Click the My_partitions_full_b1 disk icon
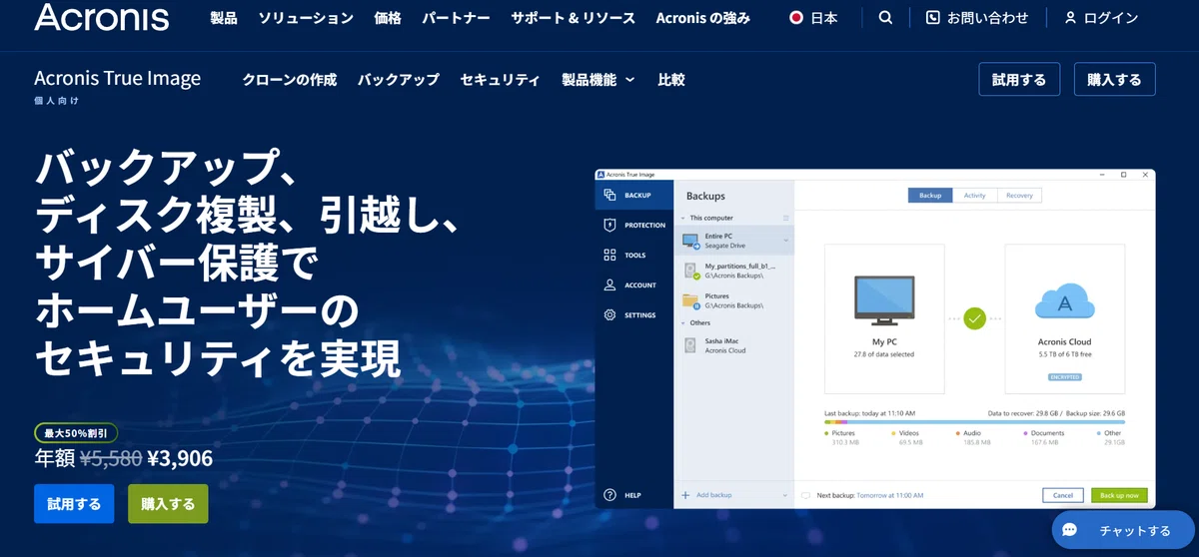 (x=690, y=270)
